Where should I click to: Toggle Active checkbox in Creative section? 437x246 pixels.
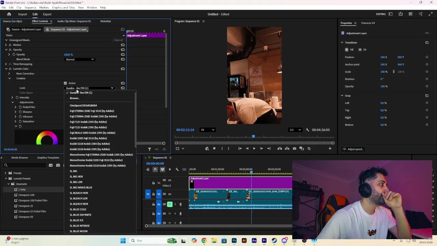coord(65,83)
